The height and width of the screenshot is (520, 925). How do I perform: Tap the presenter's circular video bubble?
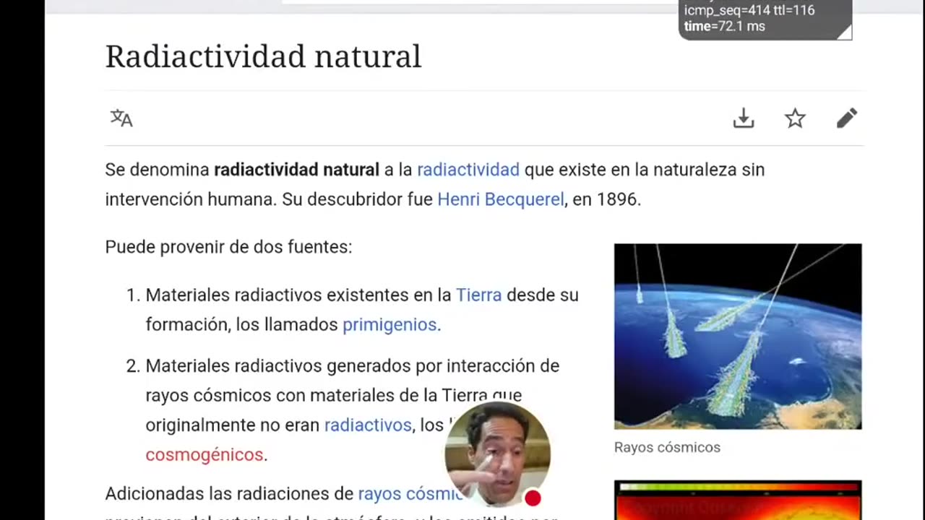[497, 454]
